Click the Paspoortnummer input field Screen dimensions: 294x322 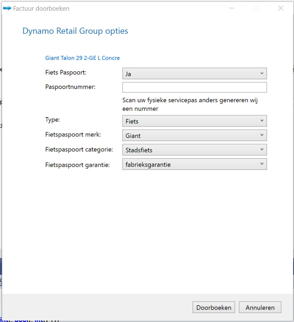195,87
